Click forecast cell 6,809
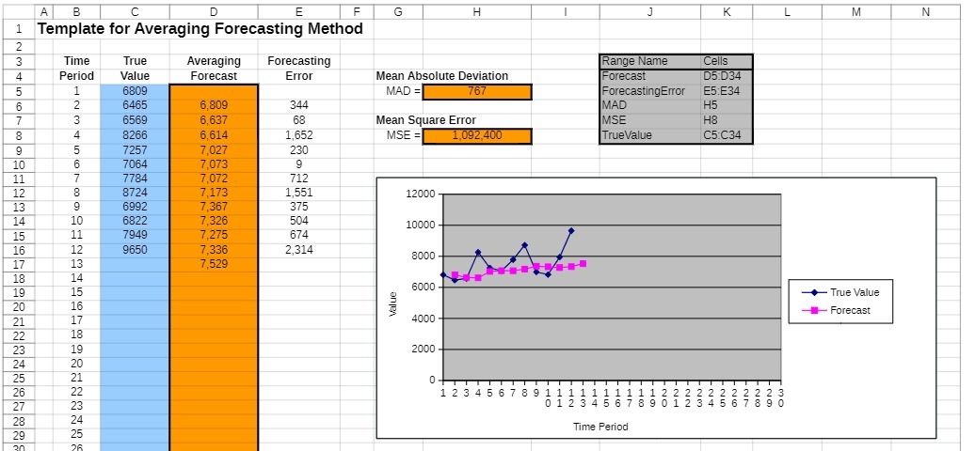 tap(214, 105)
